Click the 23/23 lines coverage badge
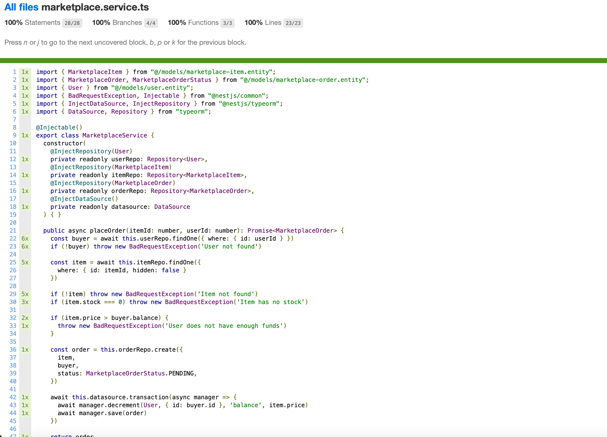Screen dimensions: 607x437 coord(293,23)
